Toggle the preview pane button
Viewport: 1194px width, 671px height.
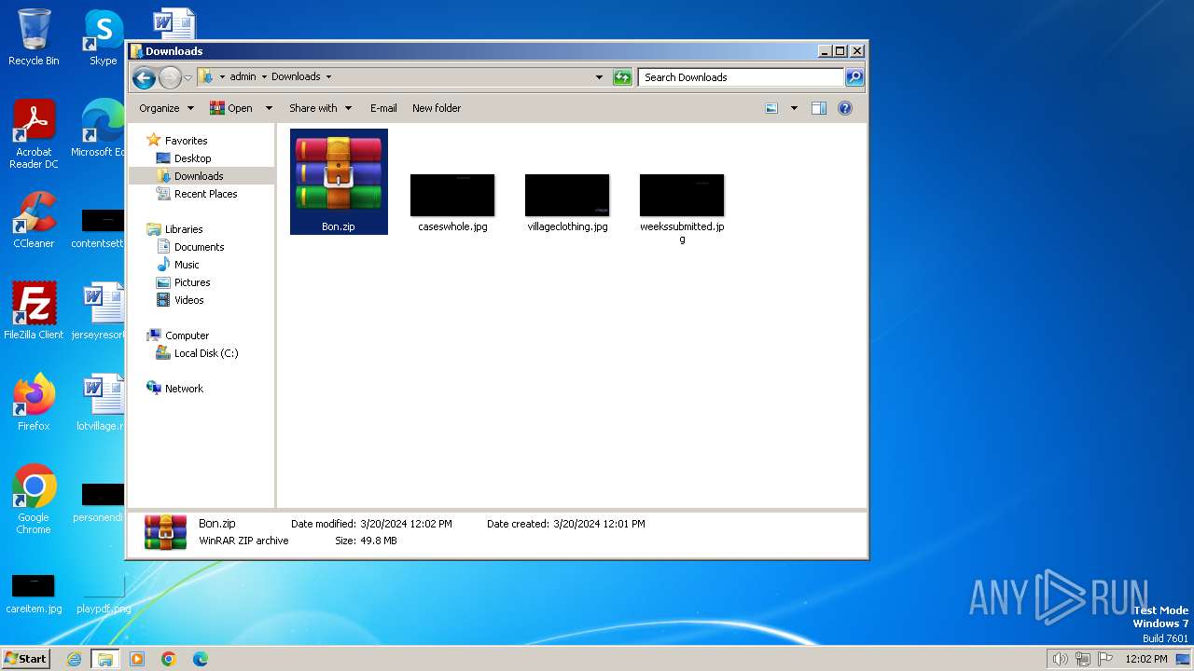tap(818, 108)
